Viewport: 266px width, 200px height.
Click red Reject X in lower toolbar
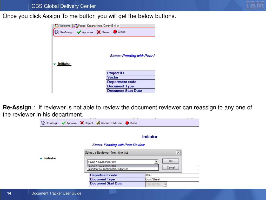tap(82, 123)
